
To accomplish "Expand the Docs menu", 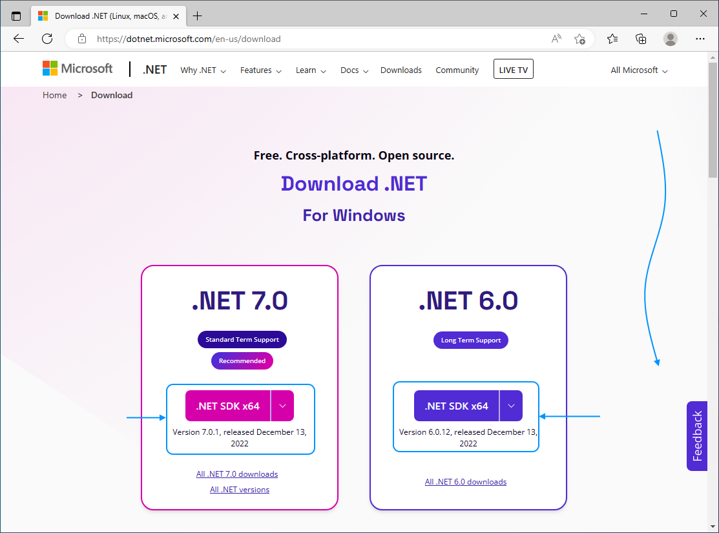I will (x=355, y=70).
